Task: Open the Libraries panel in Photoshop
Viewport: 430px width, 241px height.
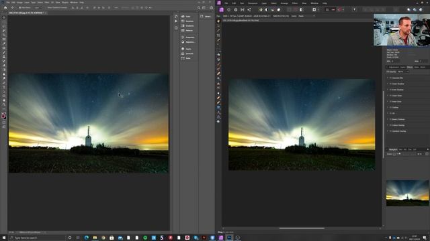Action: click(x=206, y=16)
